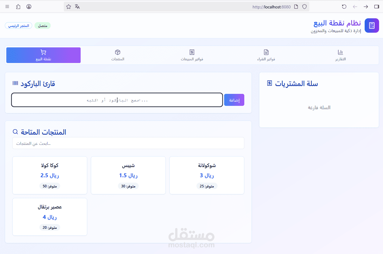
Task: Go back with the browser back arrow
Action: click(355, 7)
